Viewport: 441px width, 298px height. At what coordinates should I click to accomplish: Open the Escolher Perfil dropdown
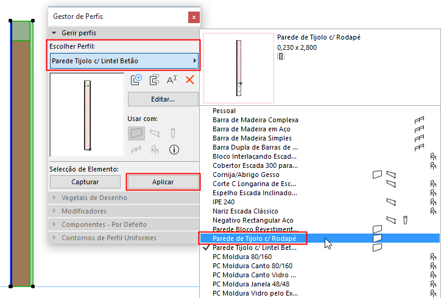124,61
